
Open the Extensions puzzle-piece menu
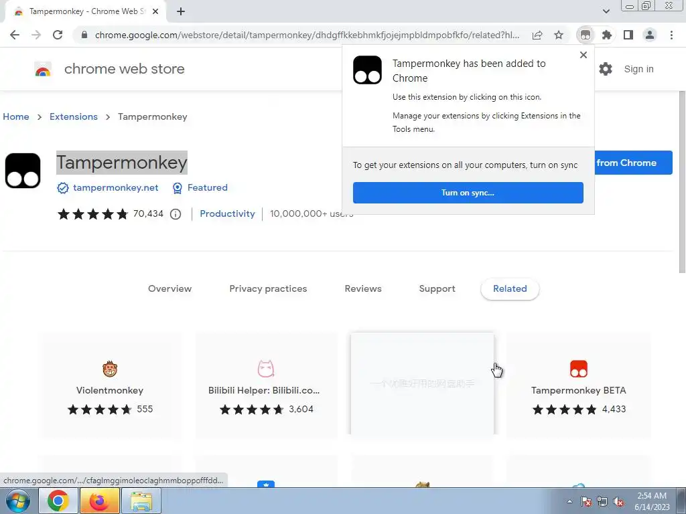[607, 35]
